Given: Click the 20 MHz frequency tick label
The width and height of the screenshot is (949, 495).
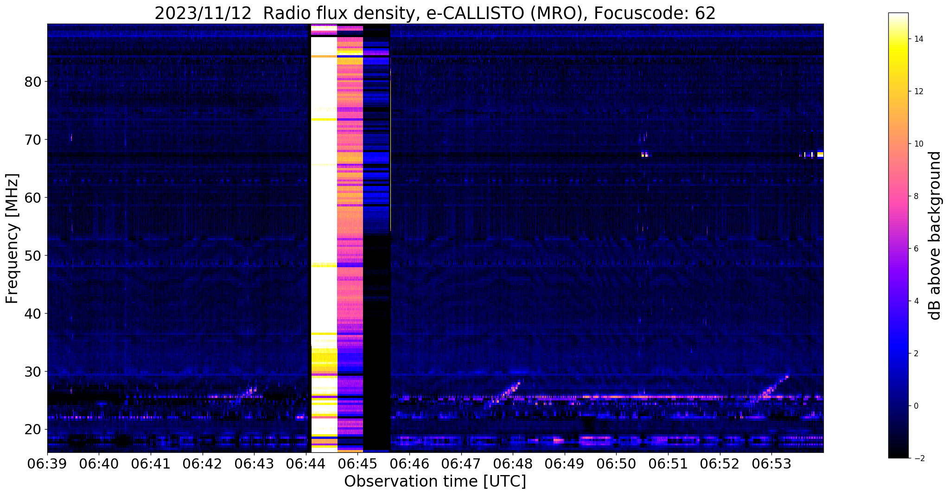Looking at the screenshot, I should [32, 430].
